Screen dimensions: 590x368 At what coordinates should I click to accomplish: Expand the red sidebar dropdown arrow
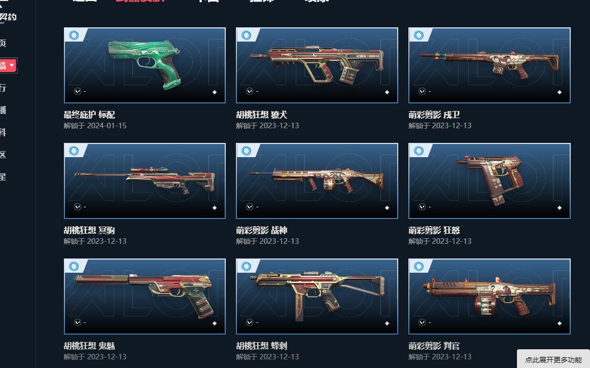pyautogui.click(x=12, y=65)
